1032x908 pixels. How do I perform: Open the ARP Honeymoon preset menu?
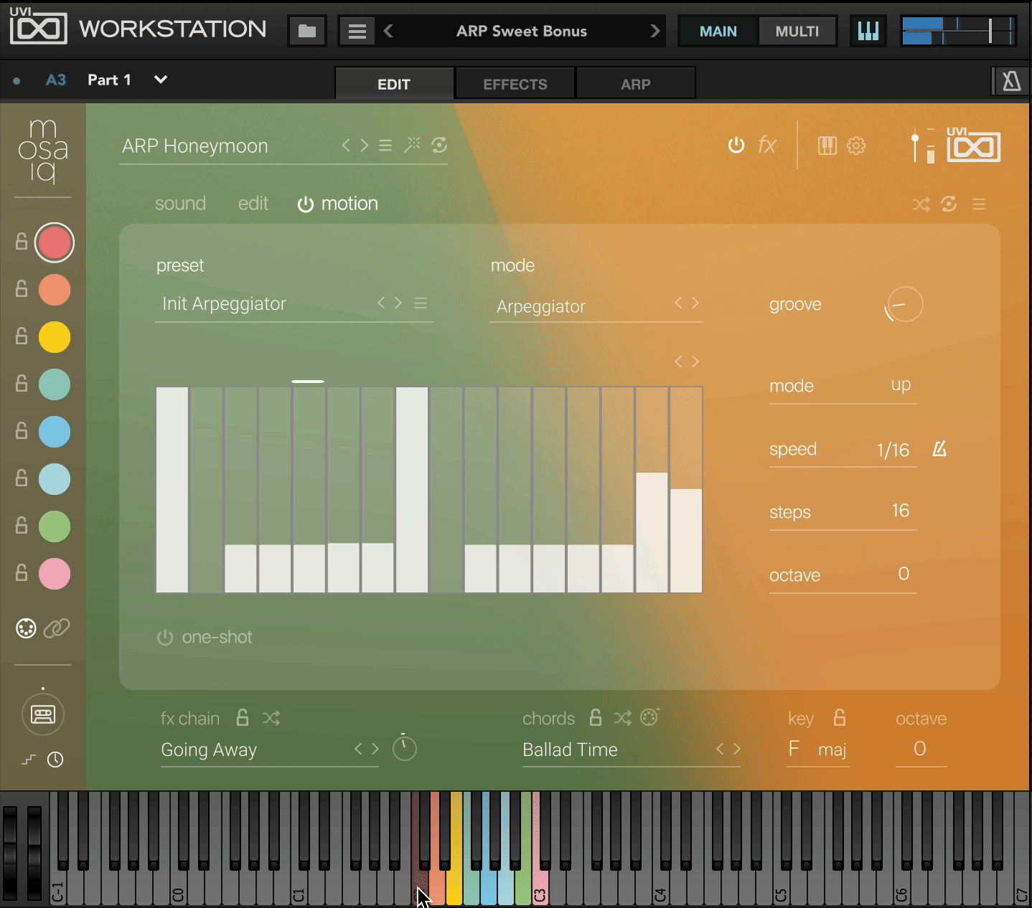(385, 146)
